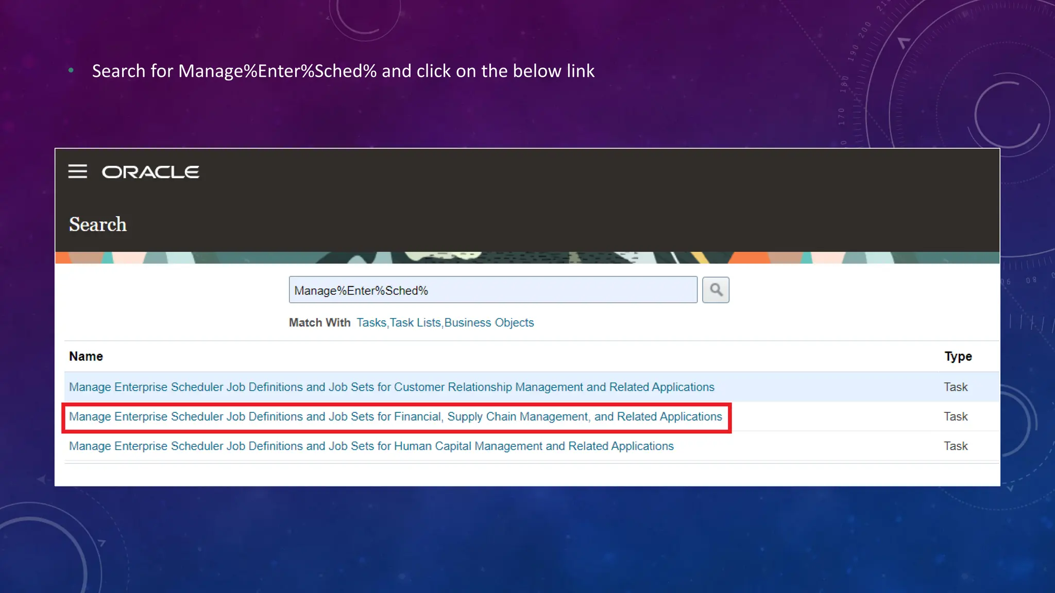Open the Human Capital Management scheduler task
The image size is (1055, 593).
click(371, 446)
